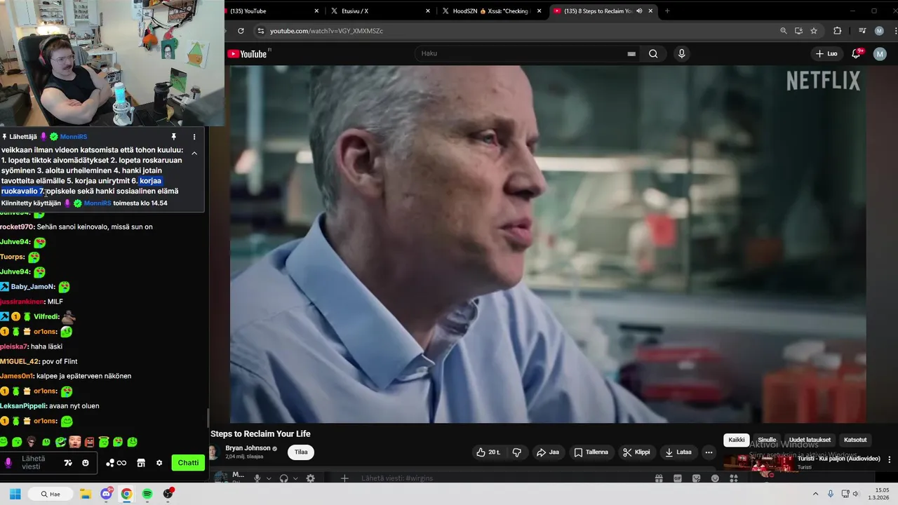The height and width of the screenshot is (505, 898).
Task: Toggle Discord headphones deafen
Action: [283, 478]
